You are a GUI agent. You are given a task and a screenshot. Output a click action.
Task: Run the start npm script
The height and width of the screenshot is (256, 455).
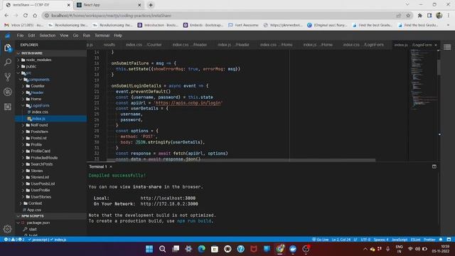(33, 229)
